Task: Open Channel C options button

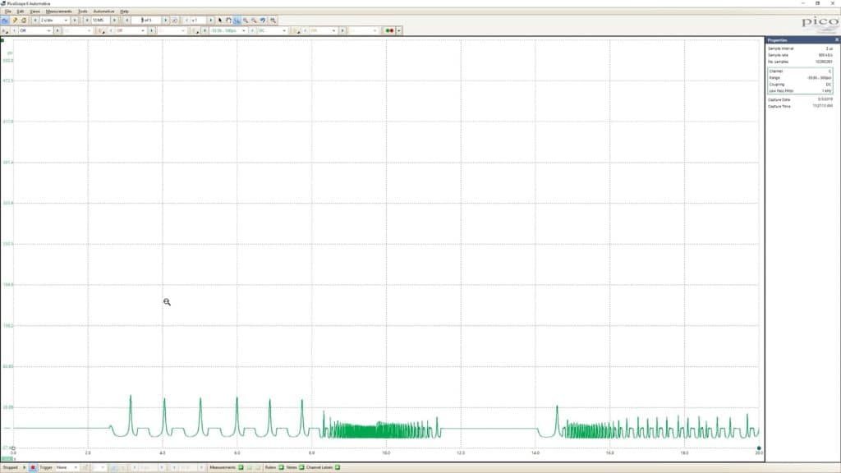Action: pyautogui.click(x=195, y=30)
